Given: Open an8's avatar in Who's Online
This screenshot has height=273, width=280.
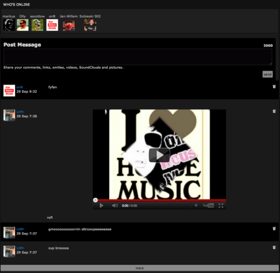Looking at the screenshot, I should click(x=52, y=25).
